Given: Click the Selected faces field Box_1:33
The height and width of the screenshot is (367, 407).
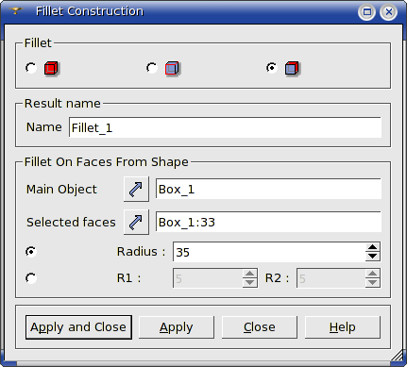Looking at the screenshot, I should 268,222.
